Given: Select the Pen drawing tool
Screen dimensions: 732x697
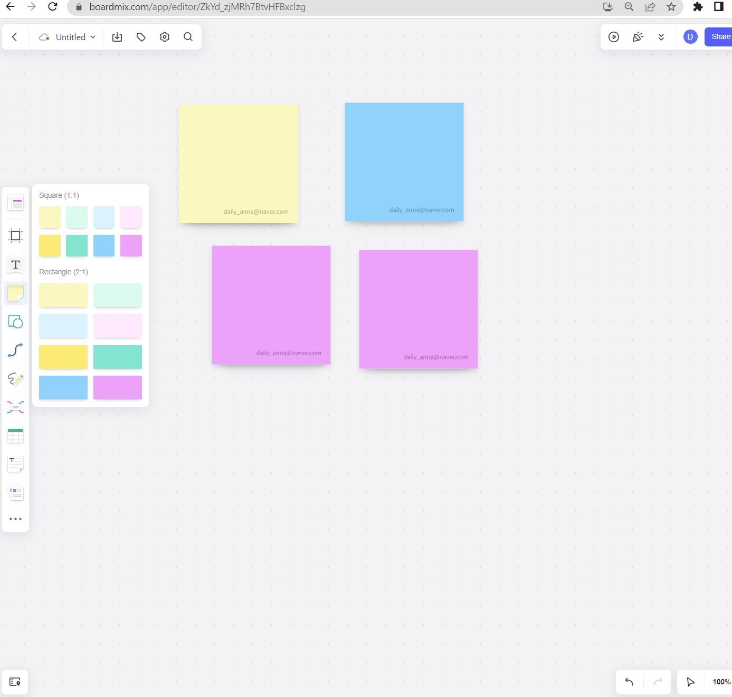Looking at the screenshot, I should point(15,379).
